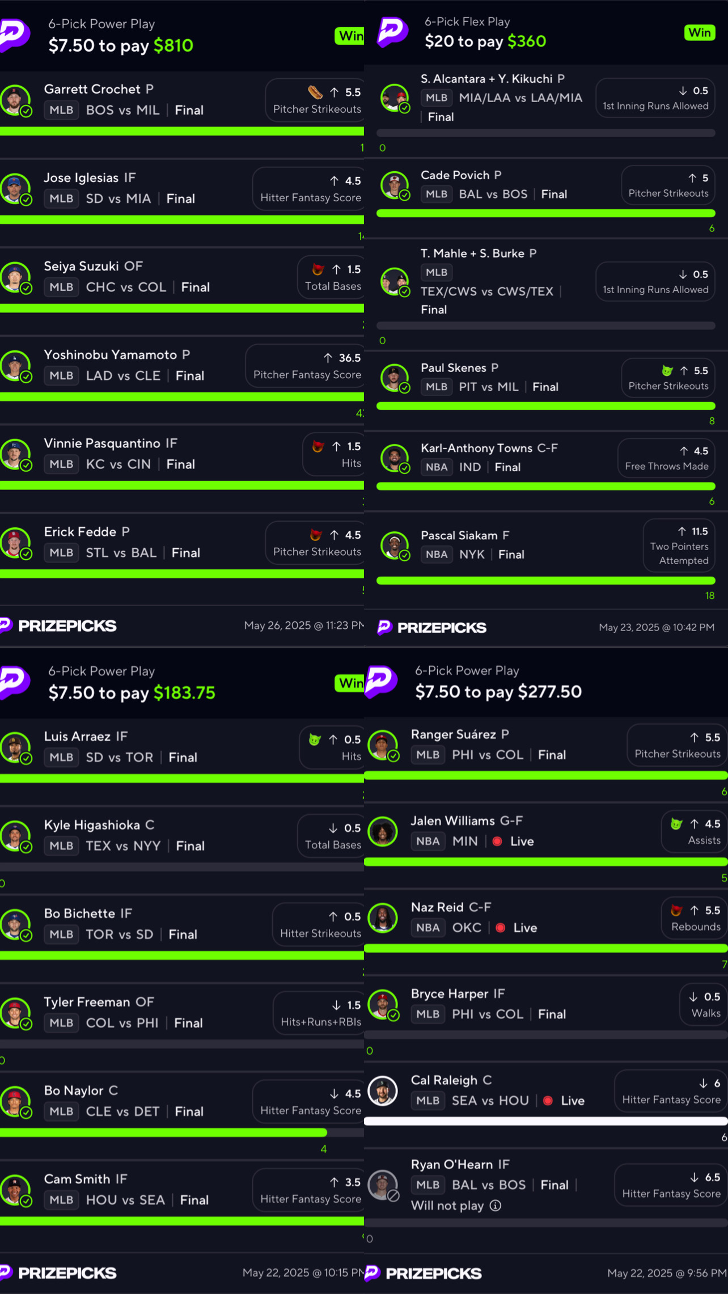Click the green goblin icon on Paul Skenes' pick
The height and width of the screenshot is (1294, 728).
click(667, 370)
